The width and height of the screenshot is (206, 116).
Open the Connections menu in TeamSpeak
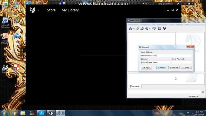[x=133, y=24]
